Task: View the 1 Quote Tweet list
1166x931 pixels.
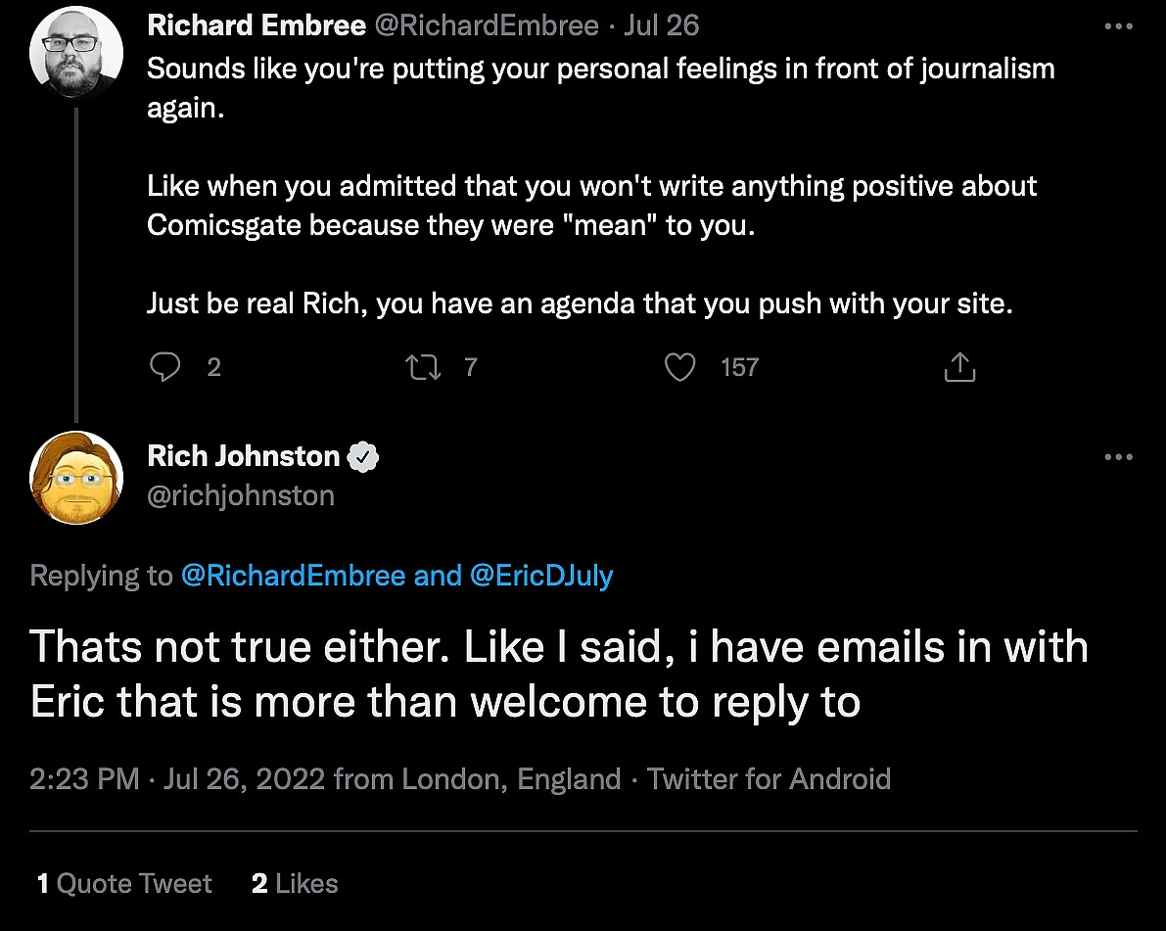Action: point(124,884)
